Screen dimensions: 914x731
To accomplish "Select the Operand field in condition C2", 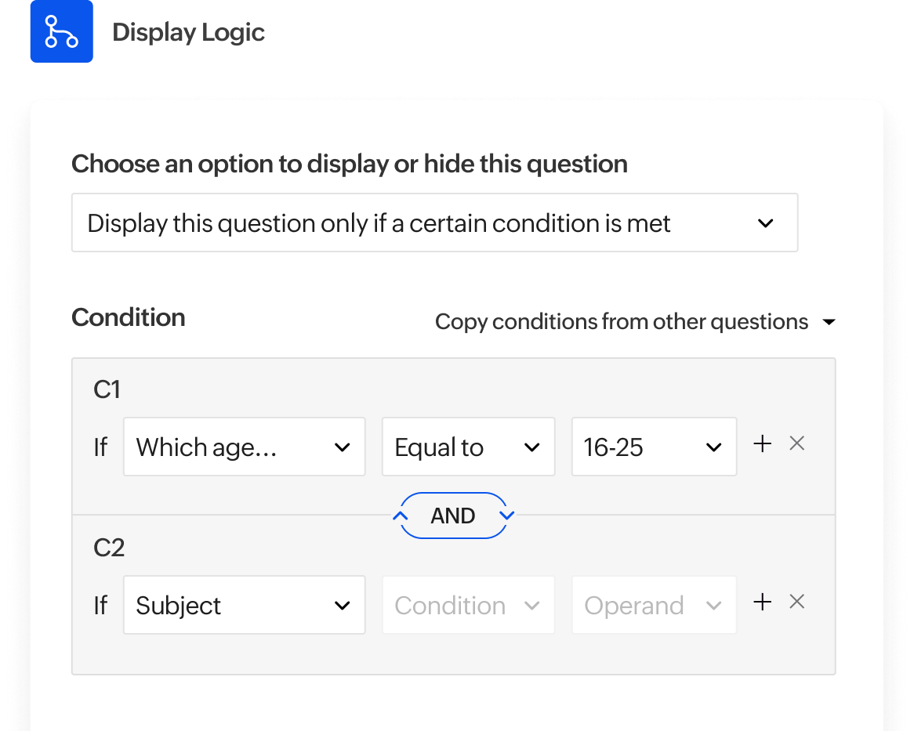I will (x=654, y=605).
